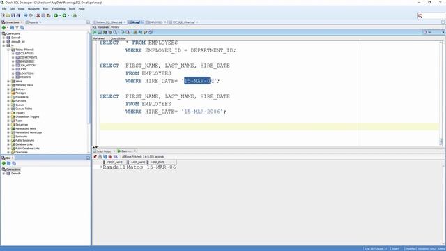446x251 pixels.
Task: Run statement with the green play icon
Action: pos(95,33)
